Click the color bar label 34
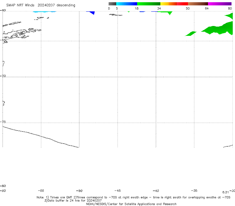 point(159,8)
